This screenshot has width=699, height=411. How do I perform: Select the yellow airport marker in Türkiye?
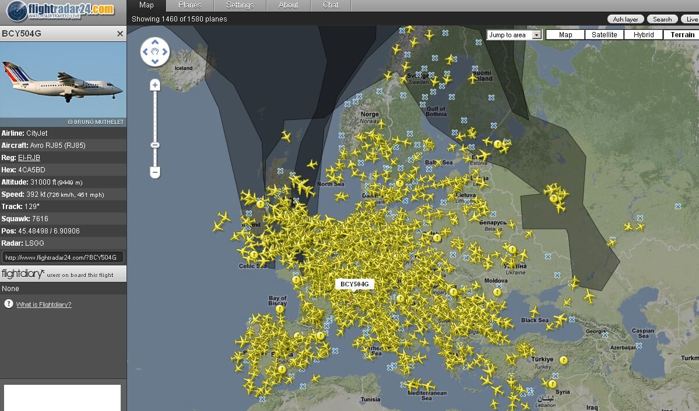[564, 360]
